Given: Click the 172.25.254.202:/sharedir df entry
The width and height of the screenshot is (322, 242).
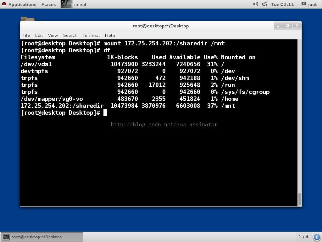Looking at the screenshot, I should tap(62, 106).
